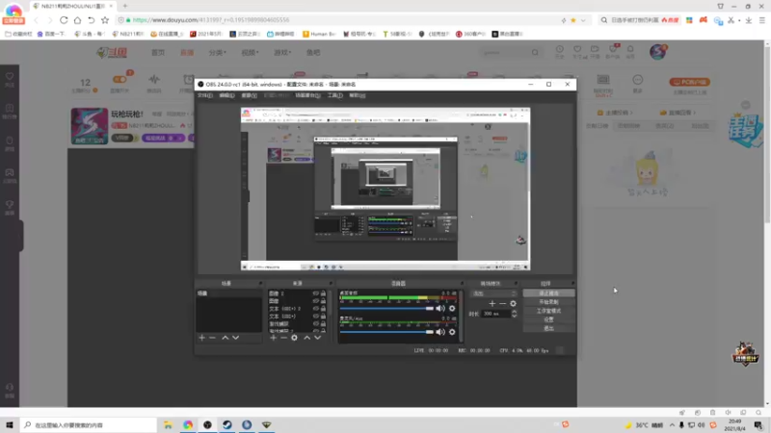Open File Explorer from the taskbar
Viewport: 771px width, 433px height.
point(168,425)
